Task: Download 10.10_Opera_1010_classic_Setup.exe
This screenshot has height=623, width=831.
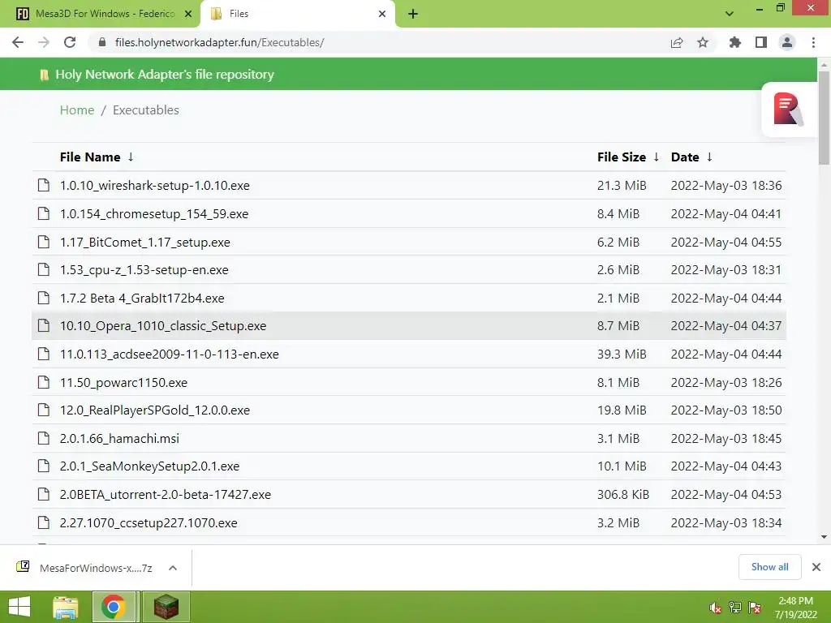Action: 162,326
